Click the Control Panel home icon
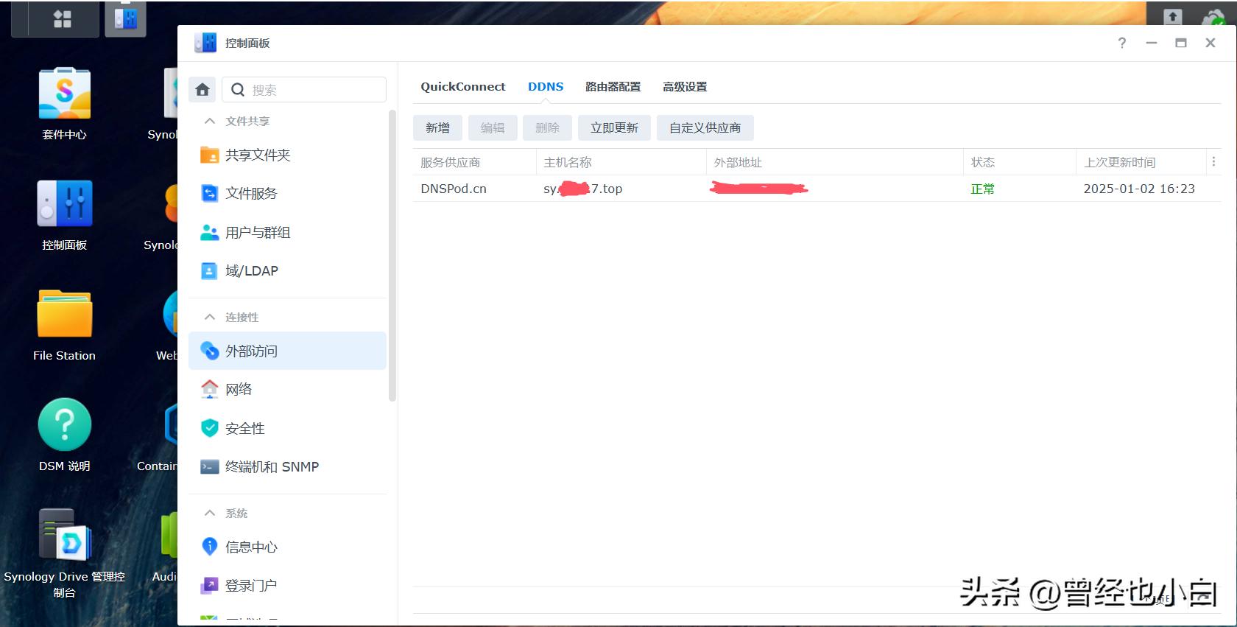This screenshot has height=627, width=1237. pyautogui.click(x=202, y=90)
